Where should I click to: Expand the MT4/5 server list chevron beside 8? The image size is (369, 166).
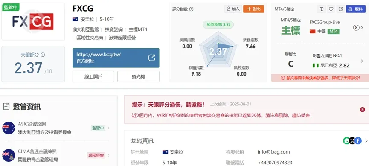coord(362,28)
